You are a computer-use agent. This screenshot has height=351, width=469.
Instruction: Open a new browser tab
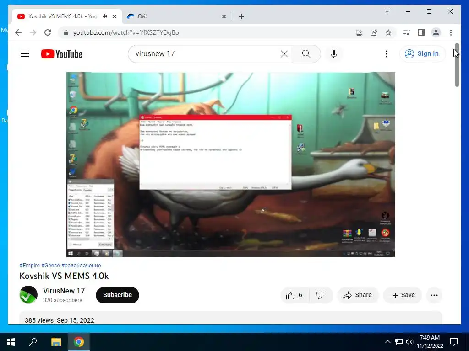pos(241,16)
